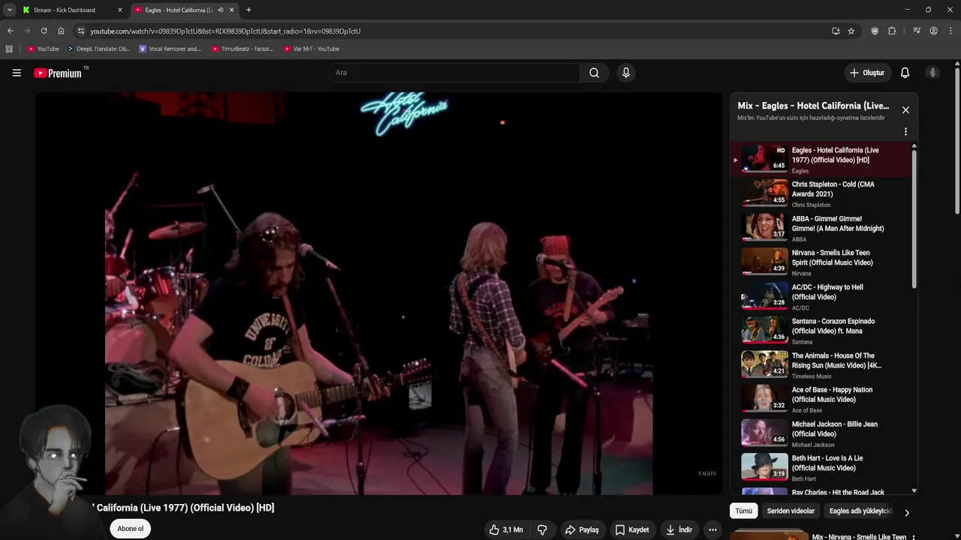
Task: Mute the tab via speaker icon
Action: (220, 10)
